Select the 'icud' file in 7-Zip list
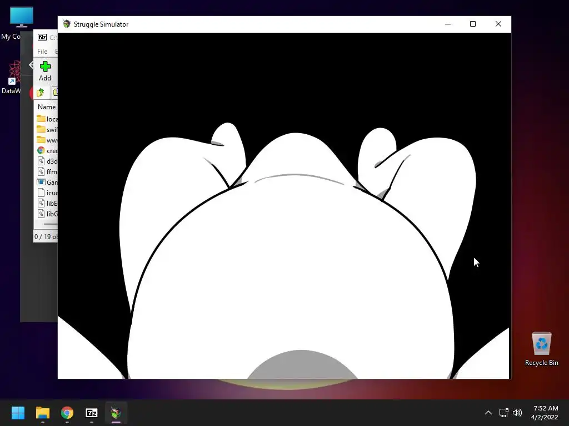 click(47, 192)
